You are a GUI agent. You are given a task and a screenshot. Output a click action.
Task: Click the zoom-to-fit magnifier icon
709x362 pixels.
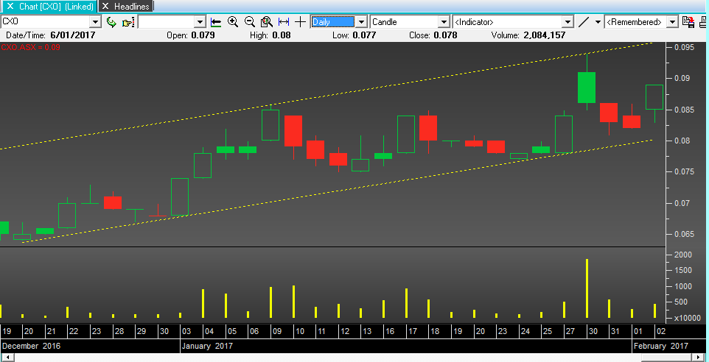coord(267,21)
